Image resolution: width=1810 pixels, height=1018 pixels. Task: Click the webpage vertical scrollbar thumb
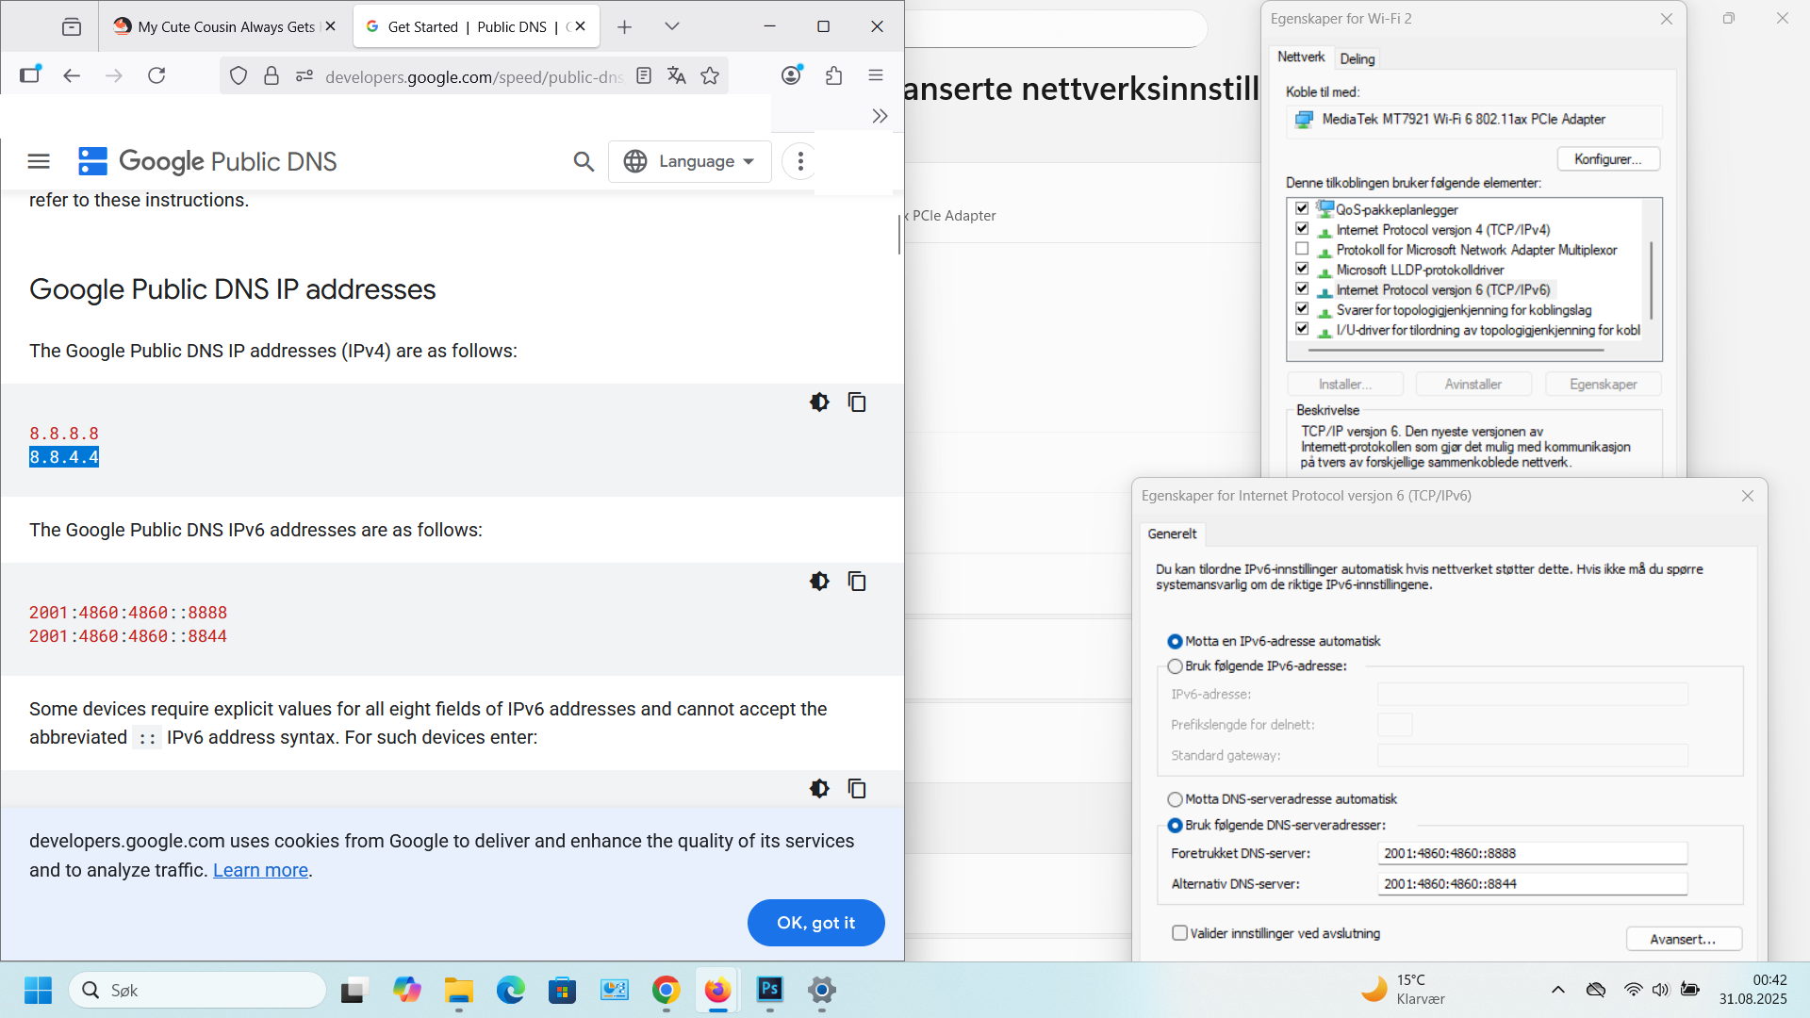898,235
